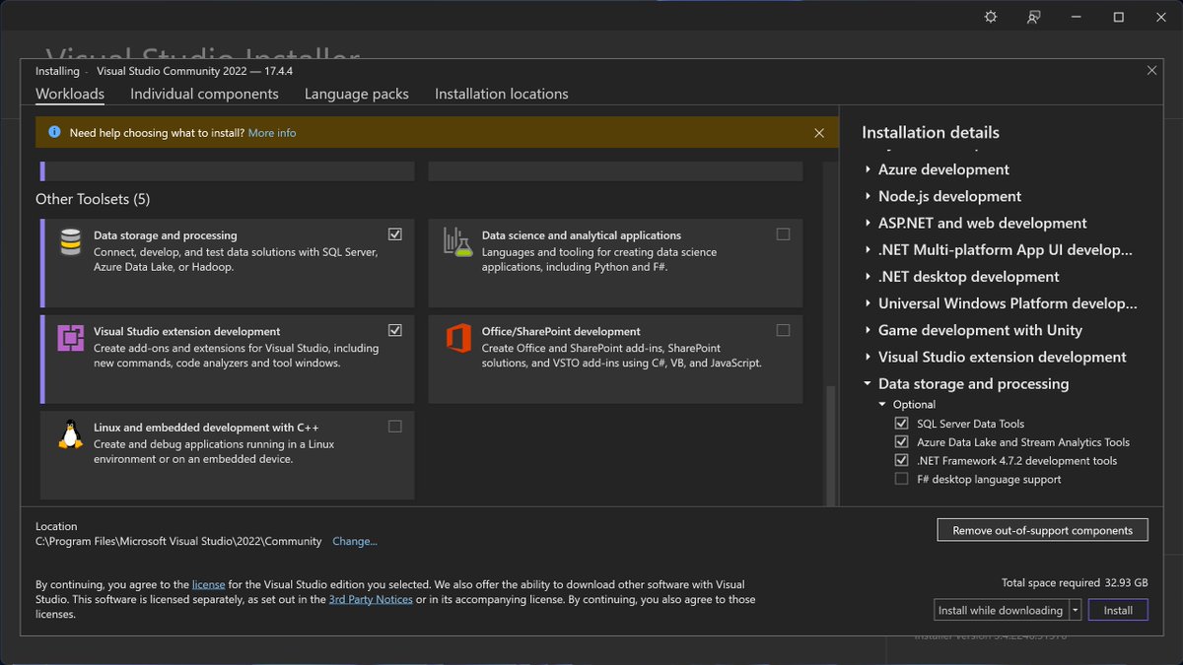Screen dimensions: 1183x665
Task: Uncheck .NET Framework 4.7.2 development tools
Action: (901, 460)
